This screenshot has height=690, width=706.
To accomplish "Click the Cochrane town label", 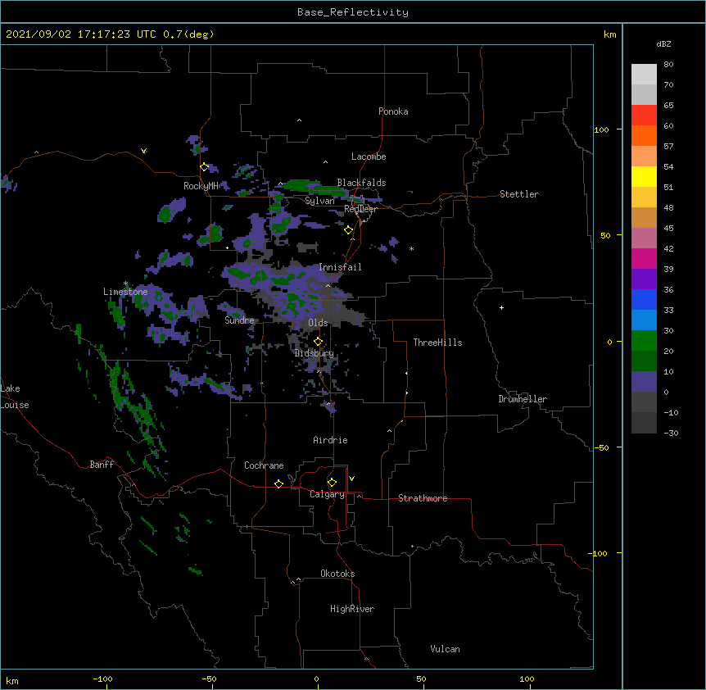I will [264, 465].
